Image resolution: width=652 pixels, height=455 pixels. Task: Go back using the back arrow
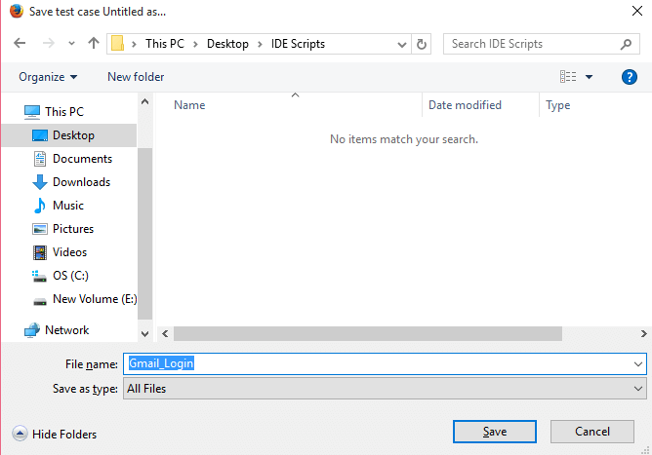click(x=20, y=43)
